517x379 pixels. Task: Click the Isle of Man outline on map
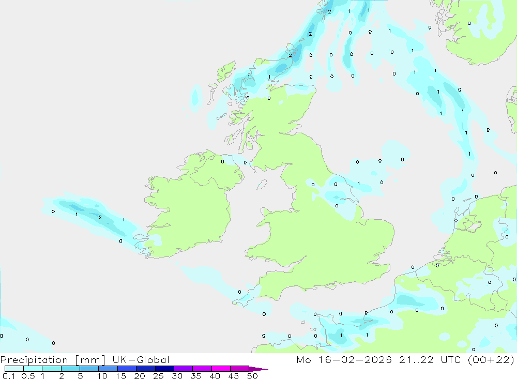point(262,185)
